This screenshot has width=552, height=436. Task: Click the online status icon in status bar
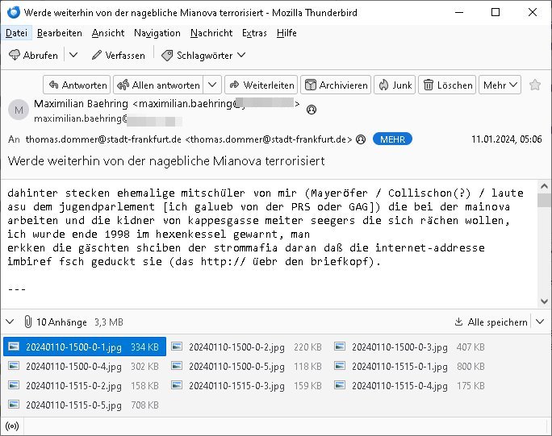[x=12, y=426]
